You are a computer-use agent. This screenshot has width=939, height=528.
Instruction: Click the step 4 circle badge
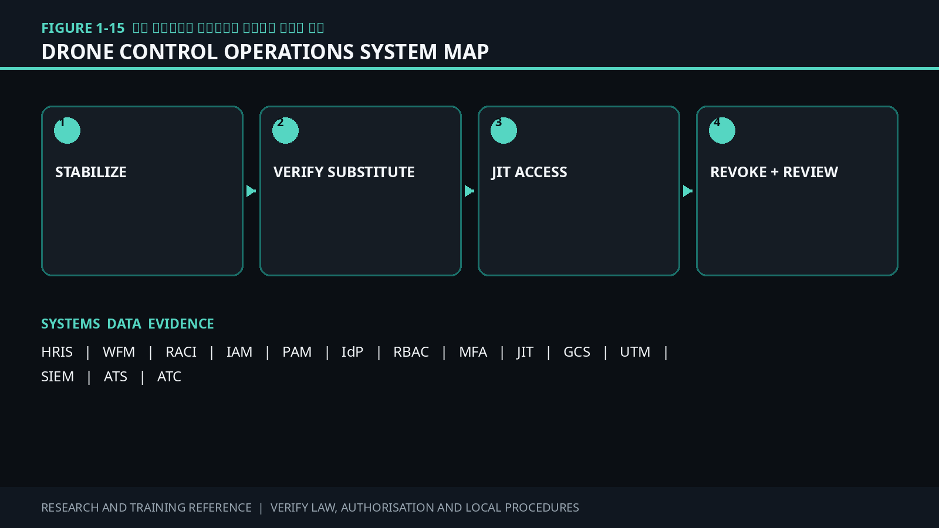[x=722, y=130]
